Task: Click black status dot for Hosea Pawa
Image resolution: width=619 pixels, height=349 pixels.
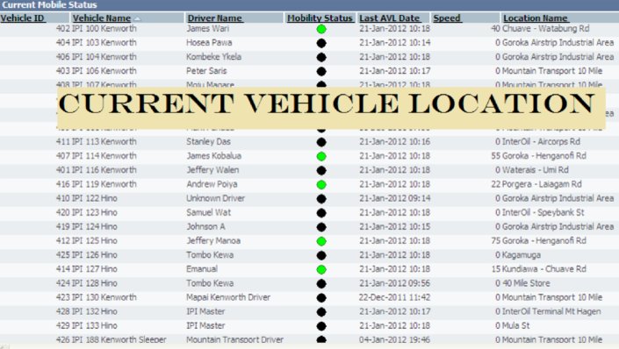Action: [321, 43]
